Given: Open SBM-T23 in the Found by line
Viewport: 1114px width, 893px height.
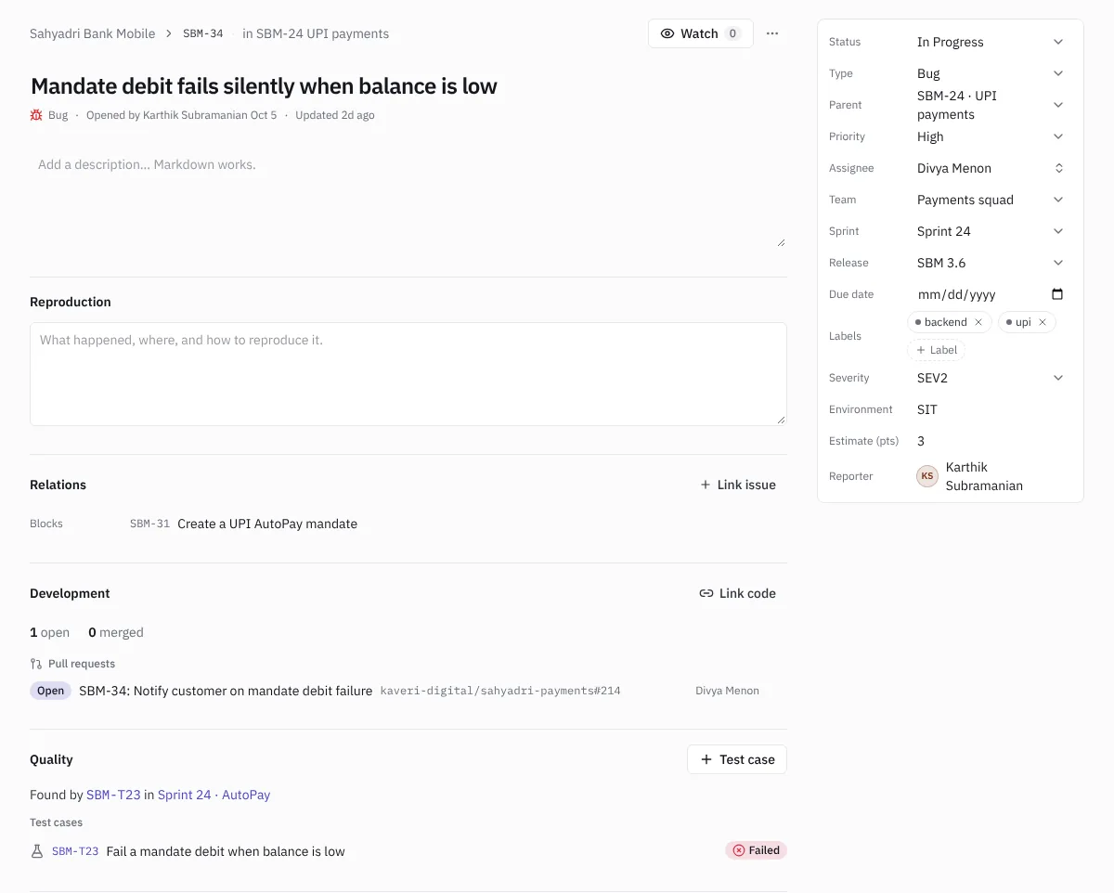Looking at the screenshot, I should [113, 795].
